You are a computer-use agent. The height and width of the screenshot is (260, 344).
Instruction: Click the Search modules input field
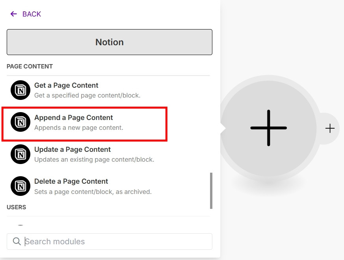(110, 242)
